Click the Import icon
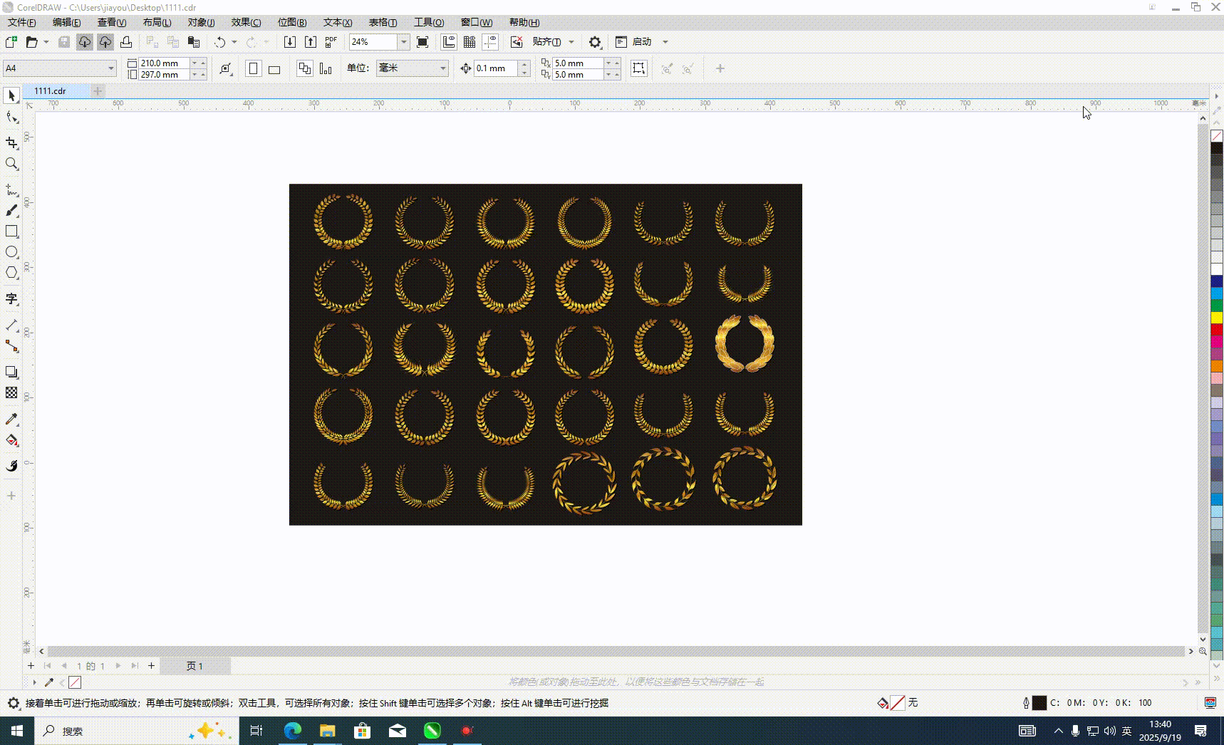Viewport: 1224px width, 745px height. [290, 42]
